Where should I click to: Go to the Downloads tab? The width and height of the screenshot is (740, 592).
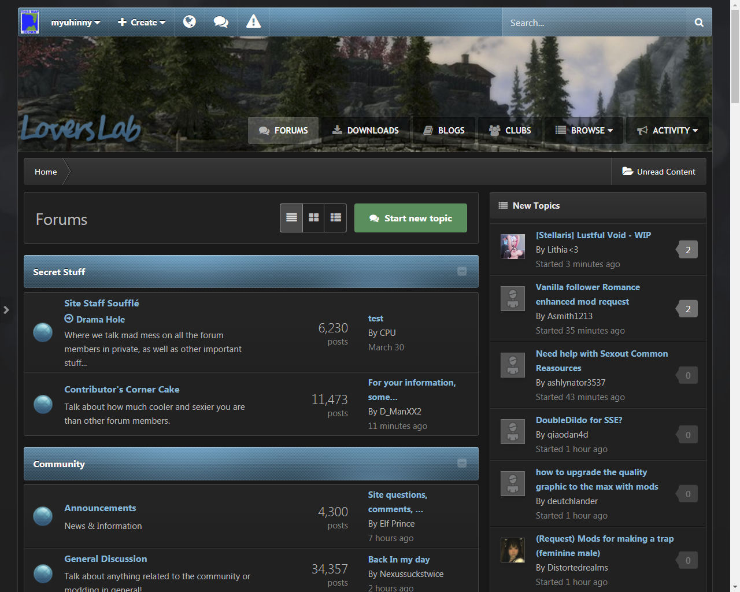coord(365,131)
